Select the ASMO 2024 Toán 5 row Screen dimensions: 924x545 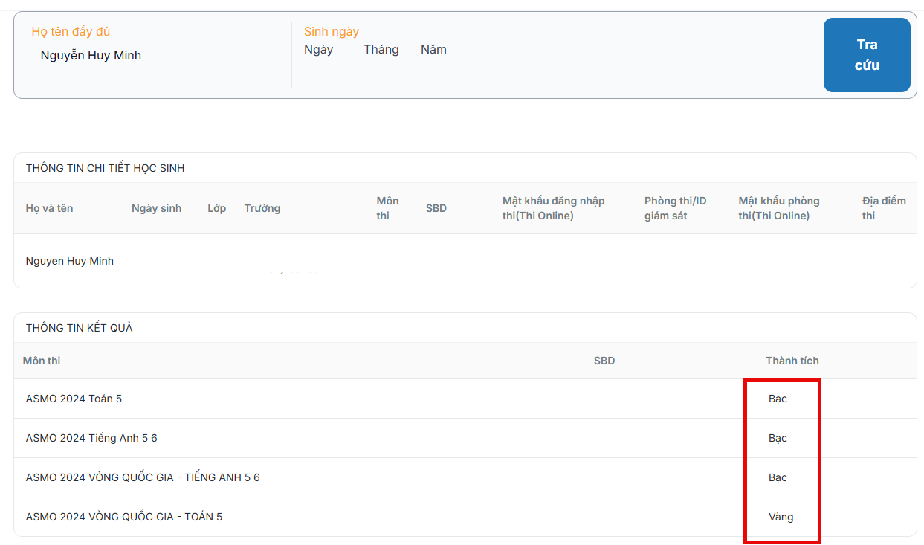point(465,399)
